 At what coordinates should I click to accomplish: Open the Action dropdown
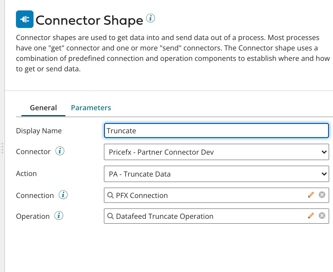tap(324, 174)
